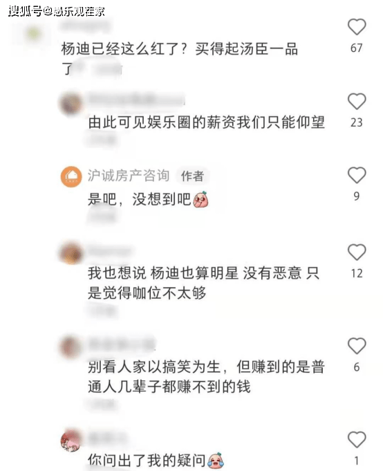The width and height of the screenshot is (383, 471).
Task: Select comment 别看人家以搞笑为生
Action: [x=206, y=377]
